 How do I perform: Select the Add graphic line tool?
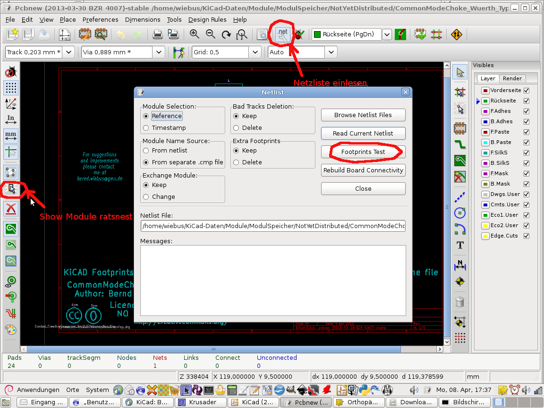coord(460,197)
